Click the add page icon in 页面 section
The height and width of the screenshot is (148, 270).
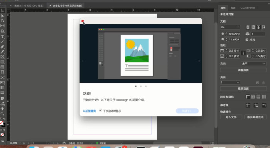pos(258,83)
